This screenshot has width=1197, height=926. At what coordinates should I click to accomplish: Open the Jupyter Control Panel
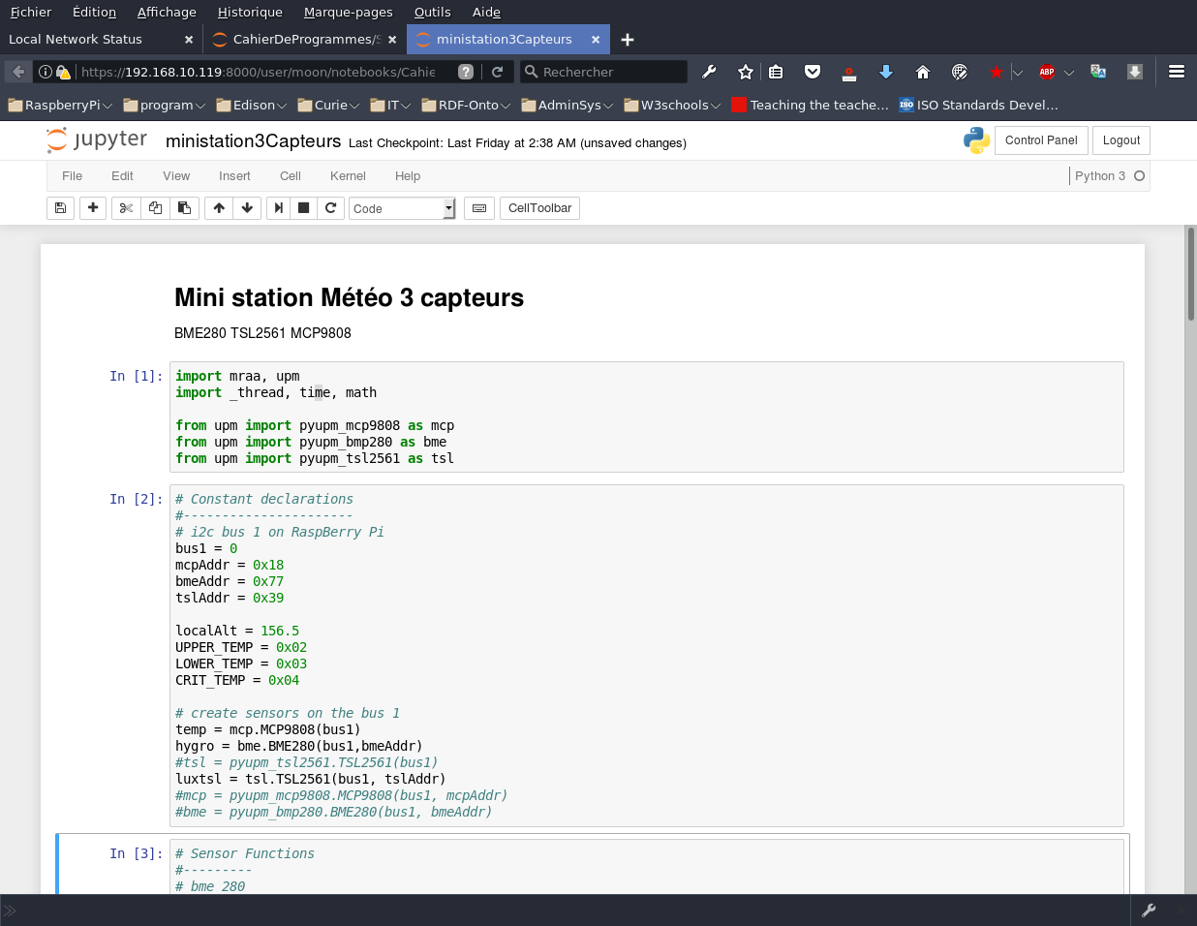1041,140
